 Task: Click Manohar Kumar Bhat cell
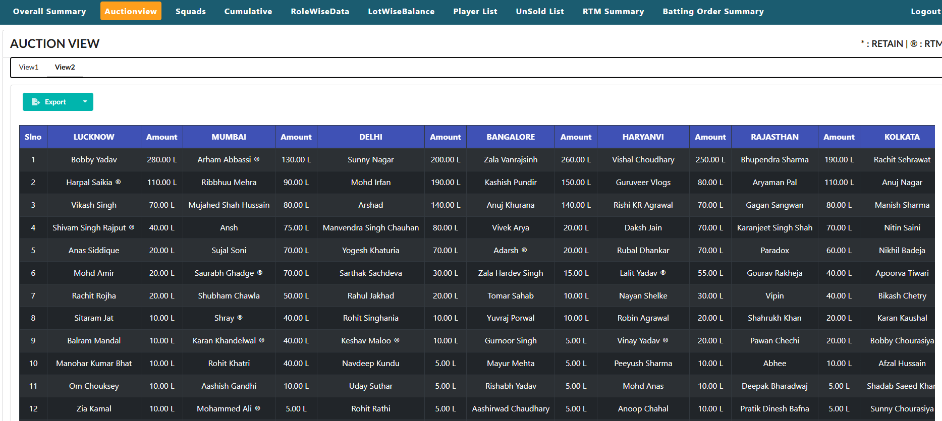tap(94, 363)
